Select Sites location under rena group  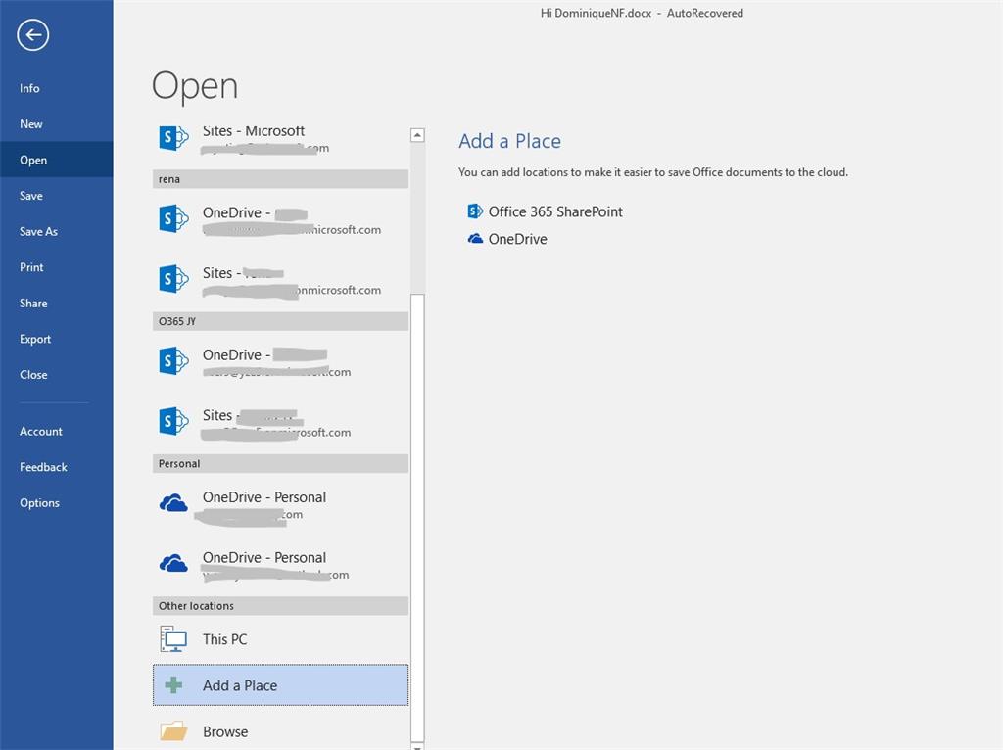click(280, 280)
